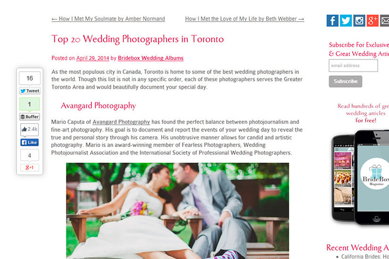The height and width of the screenshot is (259, 389).
Task: Visit the Bridebox Wedding Albums author link
Action: (x=150, y=58)
